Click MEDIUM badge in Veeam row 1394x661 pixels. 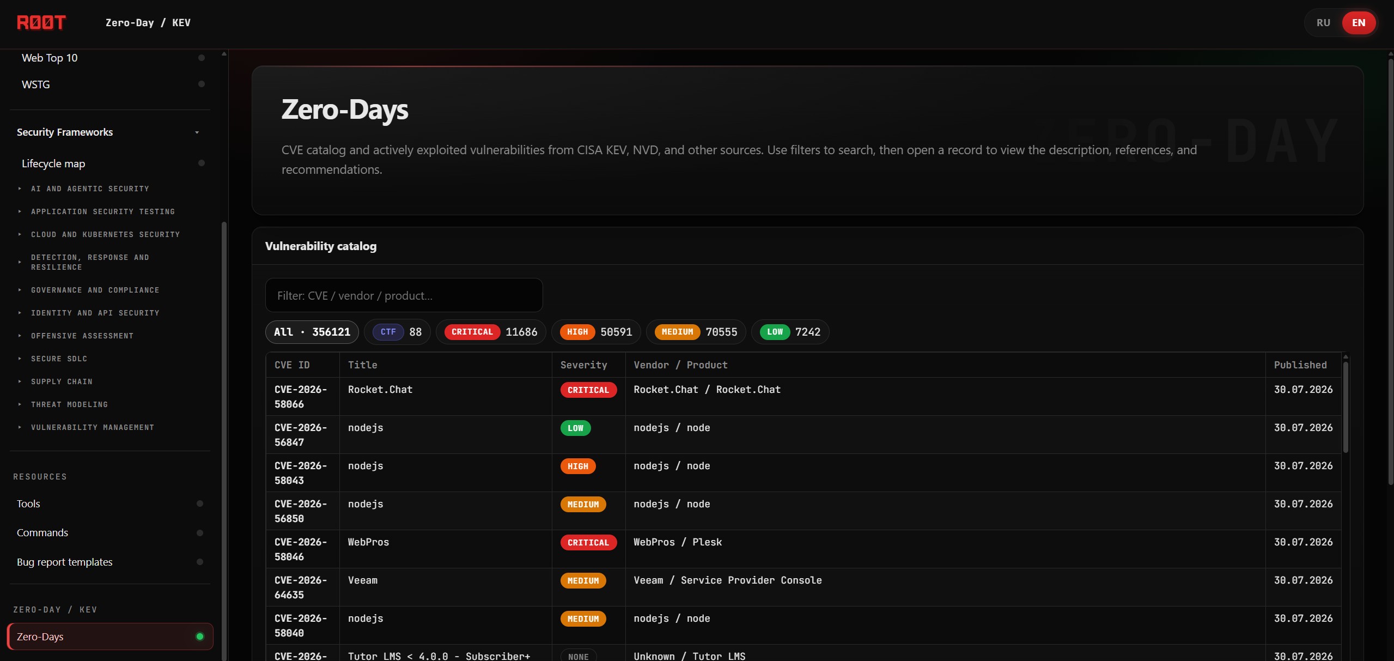click(x=583, y=580)
